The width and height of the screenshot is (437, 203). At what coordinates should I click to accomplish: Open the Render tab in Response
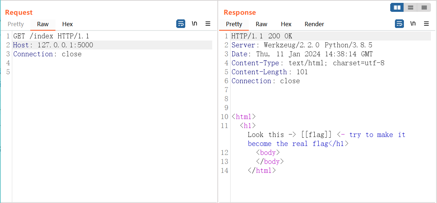click(314, 24)
